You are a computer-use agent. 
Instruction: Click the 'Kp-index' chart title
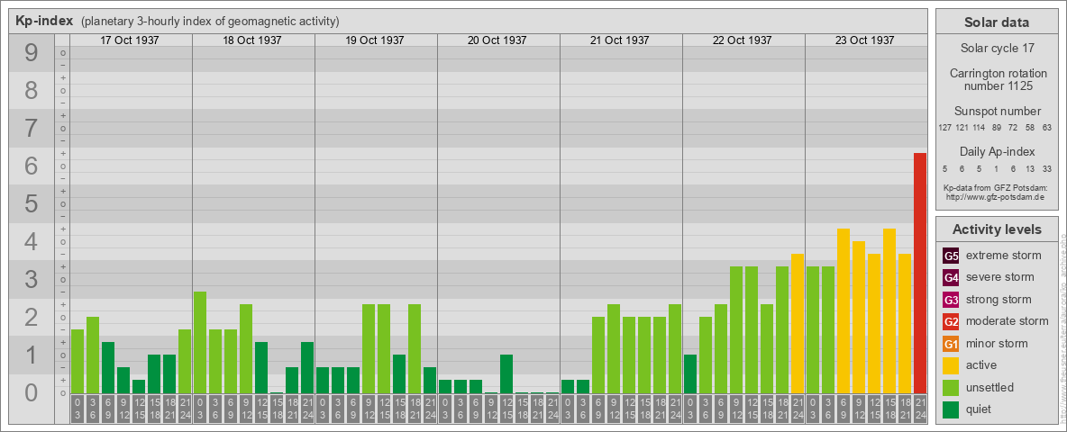click(44, 21)
